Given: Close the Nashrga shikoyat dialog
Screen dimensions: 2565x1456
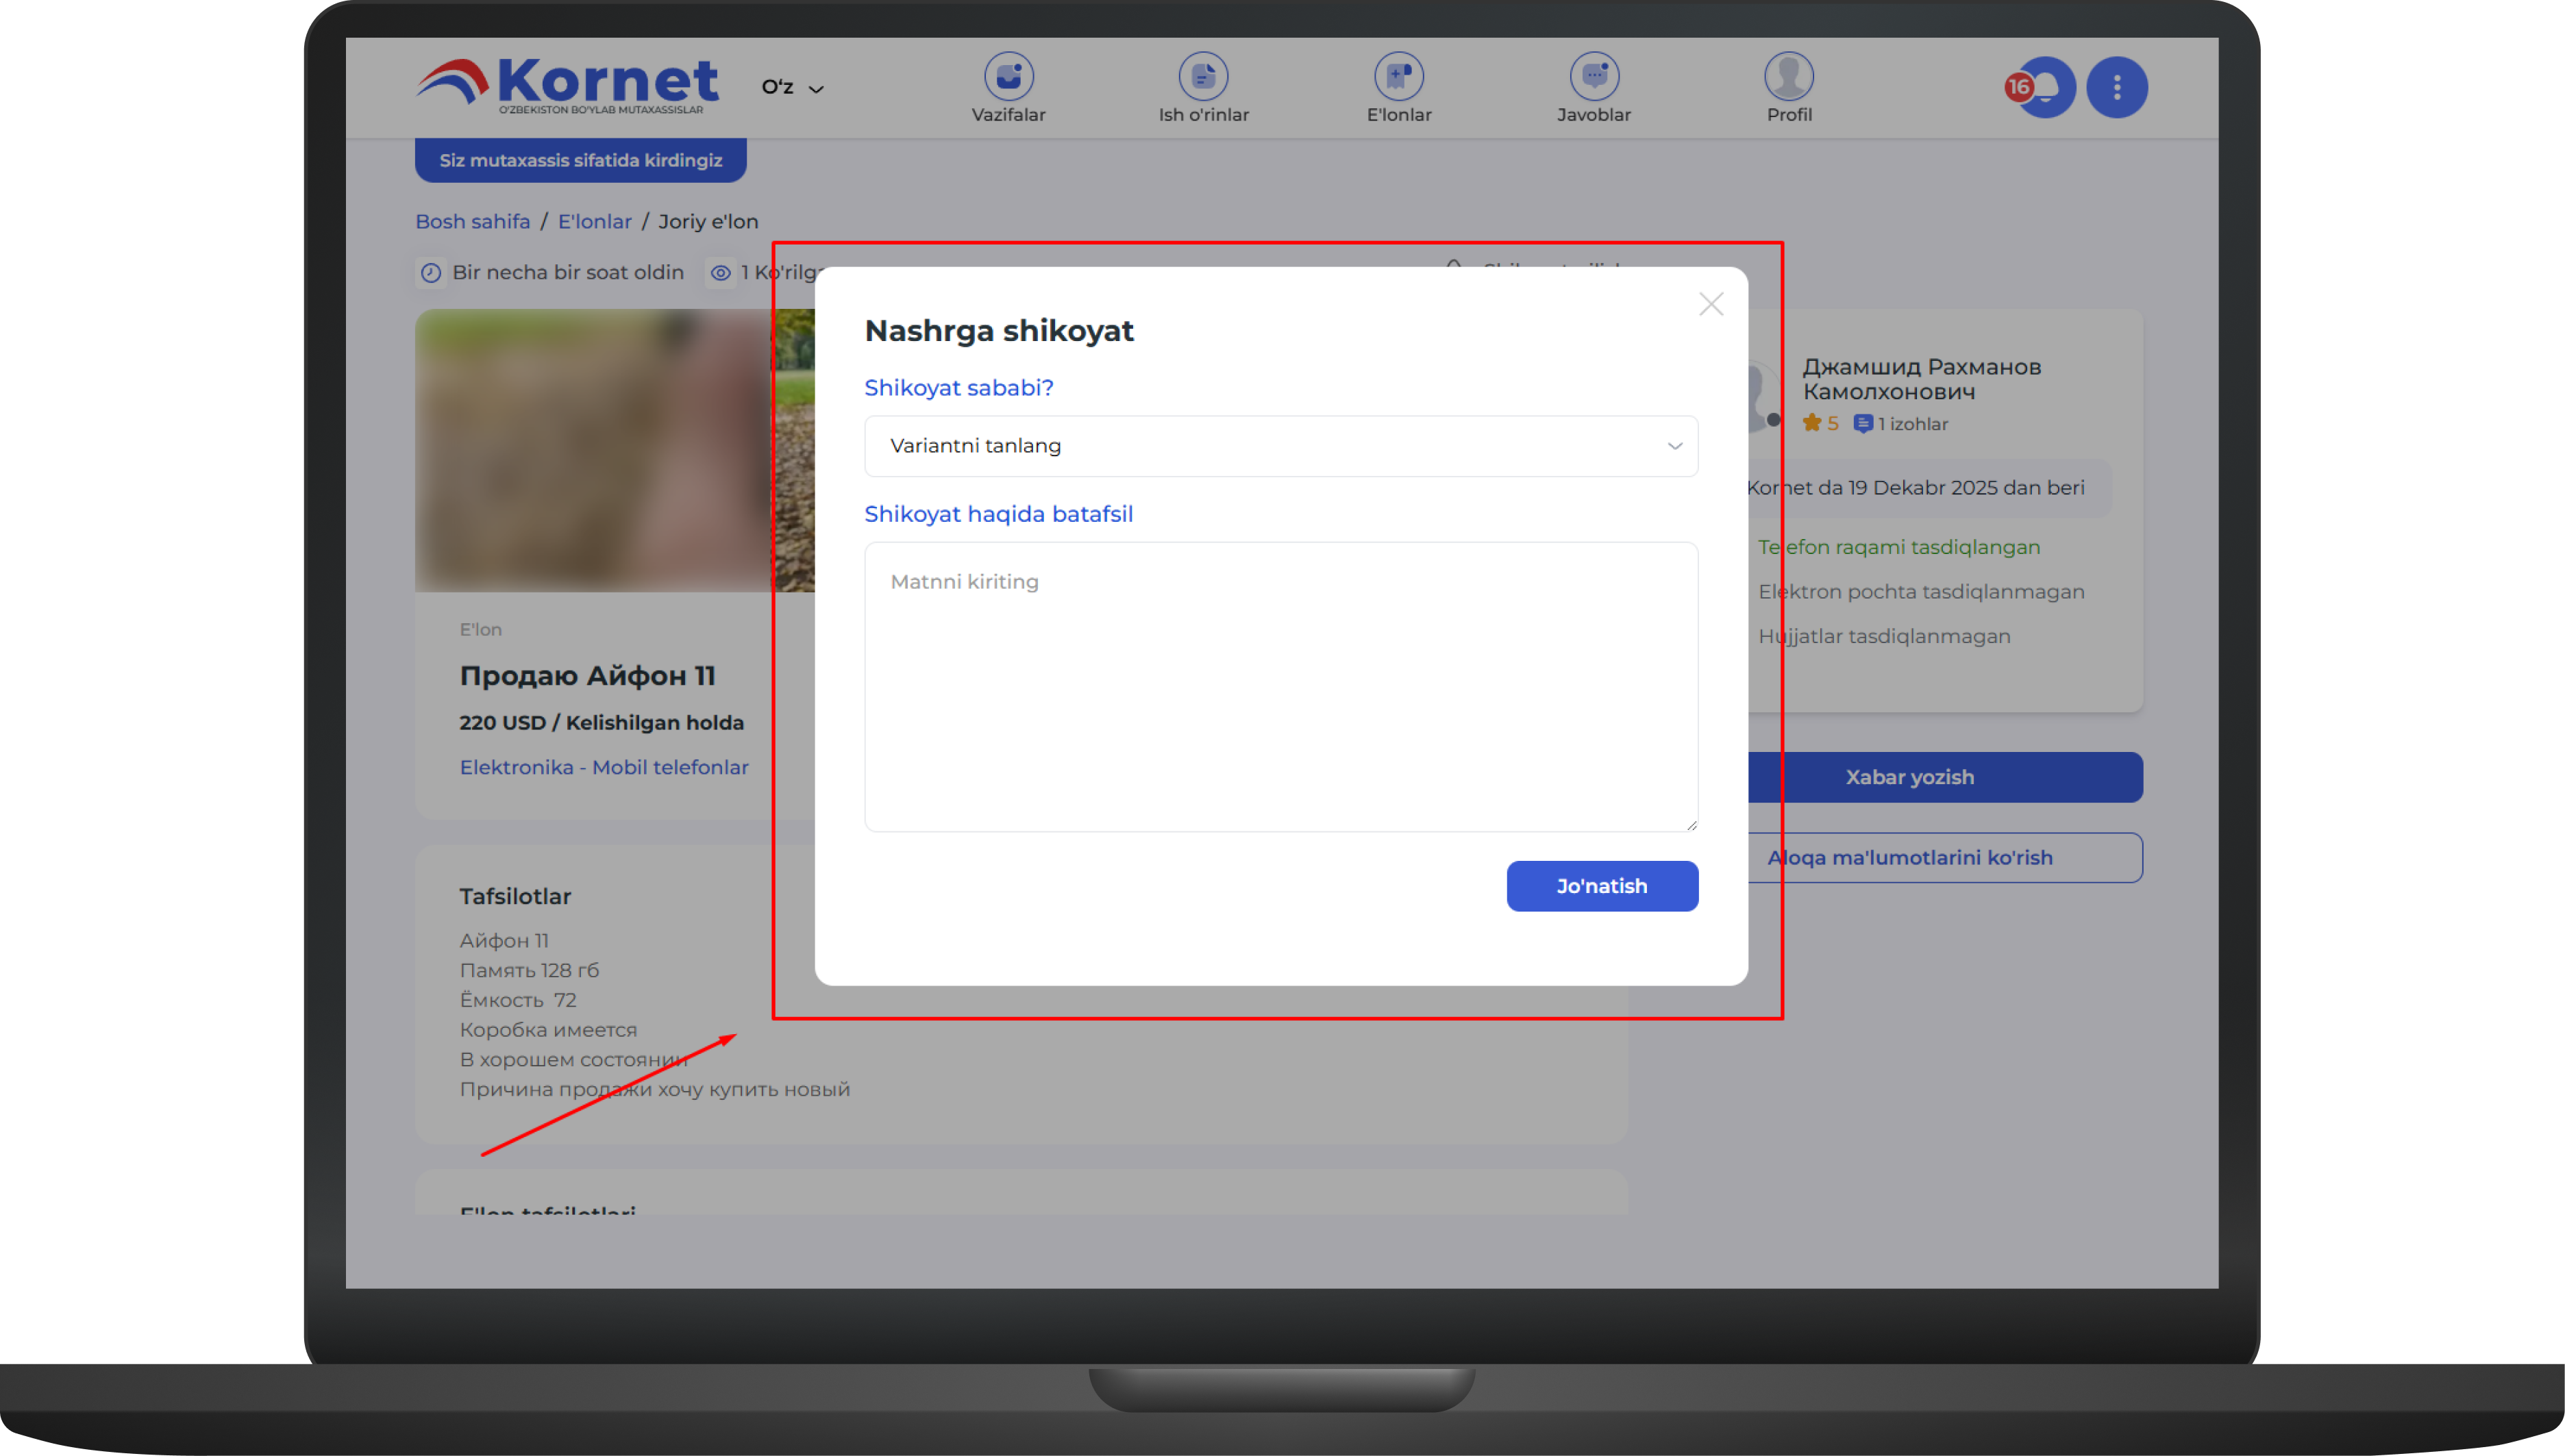Looking at the screenshot, I should (x=1710, y=304).
